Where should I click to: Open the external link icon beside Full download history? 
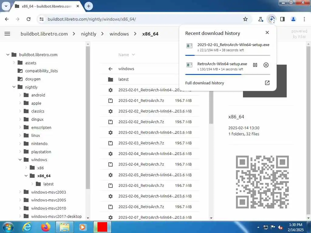point(267,83)
